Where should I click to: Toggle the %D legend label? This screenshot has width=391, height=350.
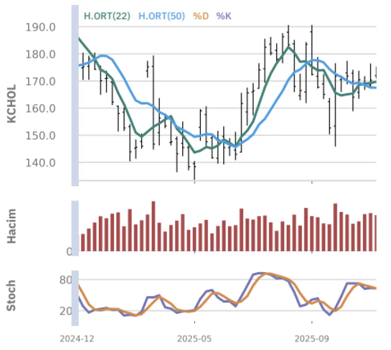[200, 16]
